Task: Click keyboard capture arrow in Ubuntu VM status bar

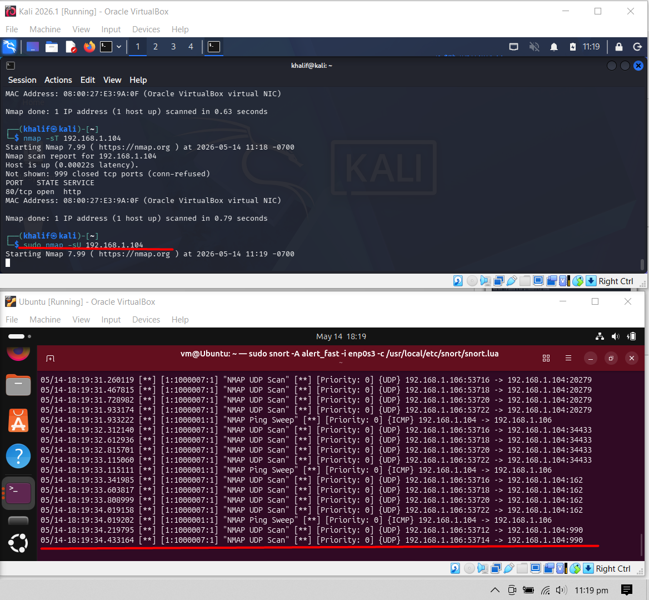Action: [x=588, y=568]
